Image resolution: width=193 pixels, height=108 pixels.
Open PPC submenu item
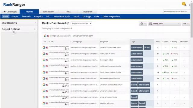tap(48, 16)
